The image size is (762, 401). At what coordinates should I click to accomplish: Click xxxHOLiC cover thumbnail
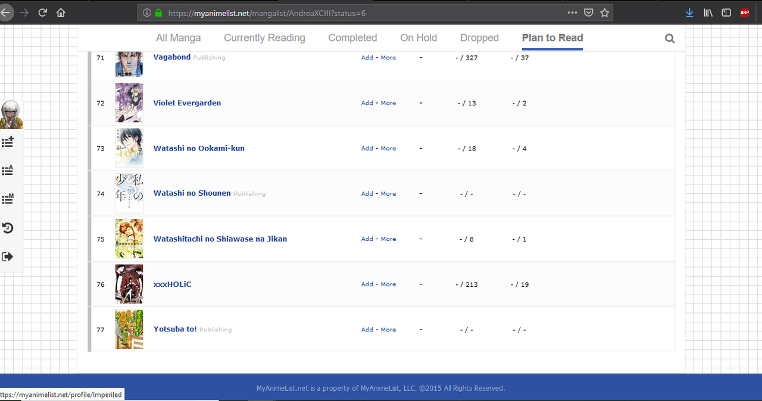[x=129, y=284]
